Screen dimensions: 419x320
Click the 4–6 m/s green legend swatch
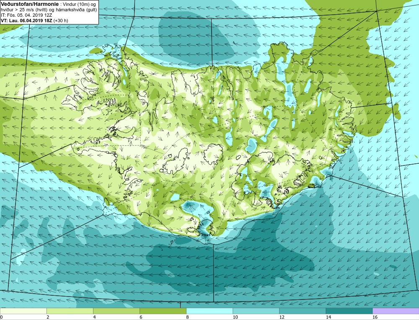click(x=116, y=311)
